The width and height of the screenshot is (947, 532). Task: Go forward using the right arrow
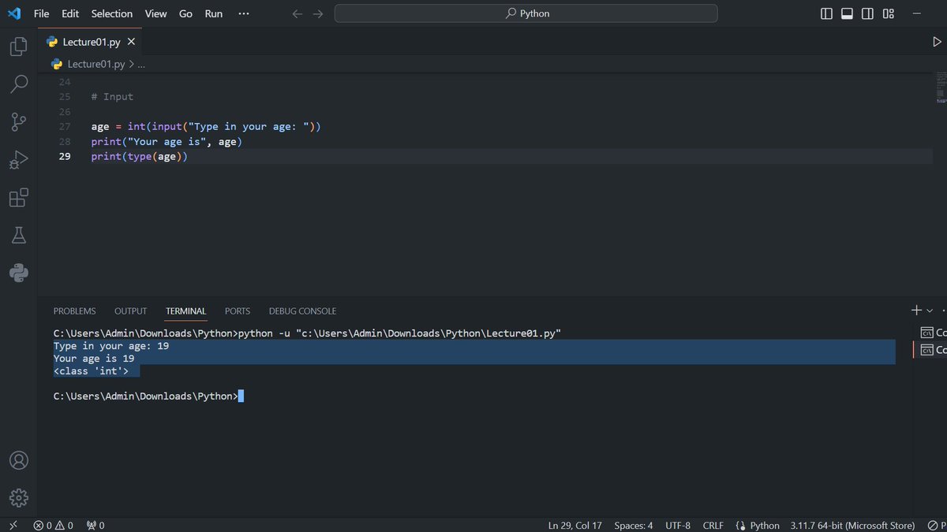tap(317, 13)
